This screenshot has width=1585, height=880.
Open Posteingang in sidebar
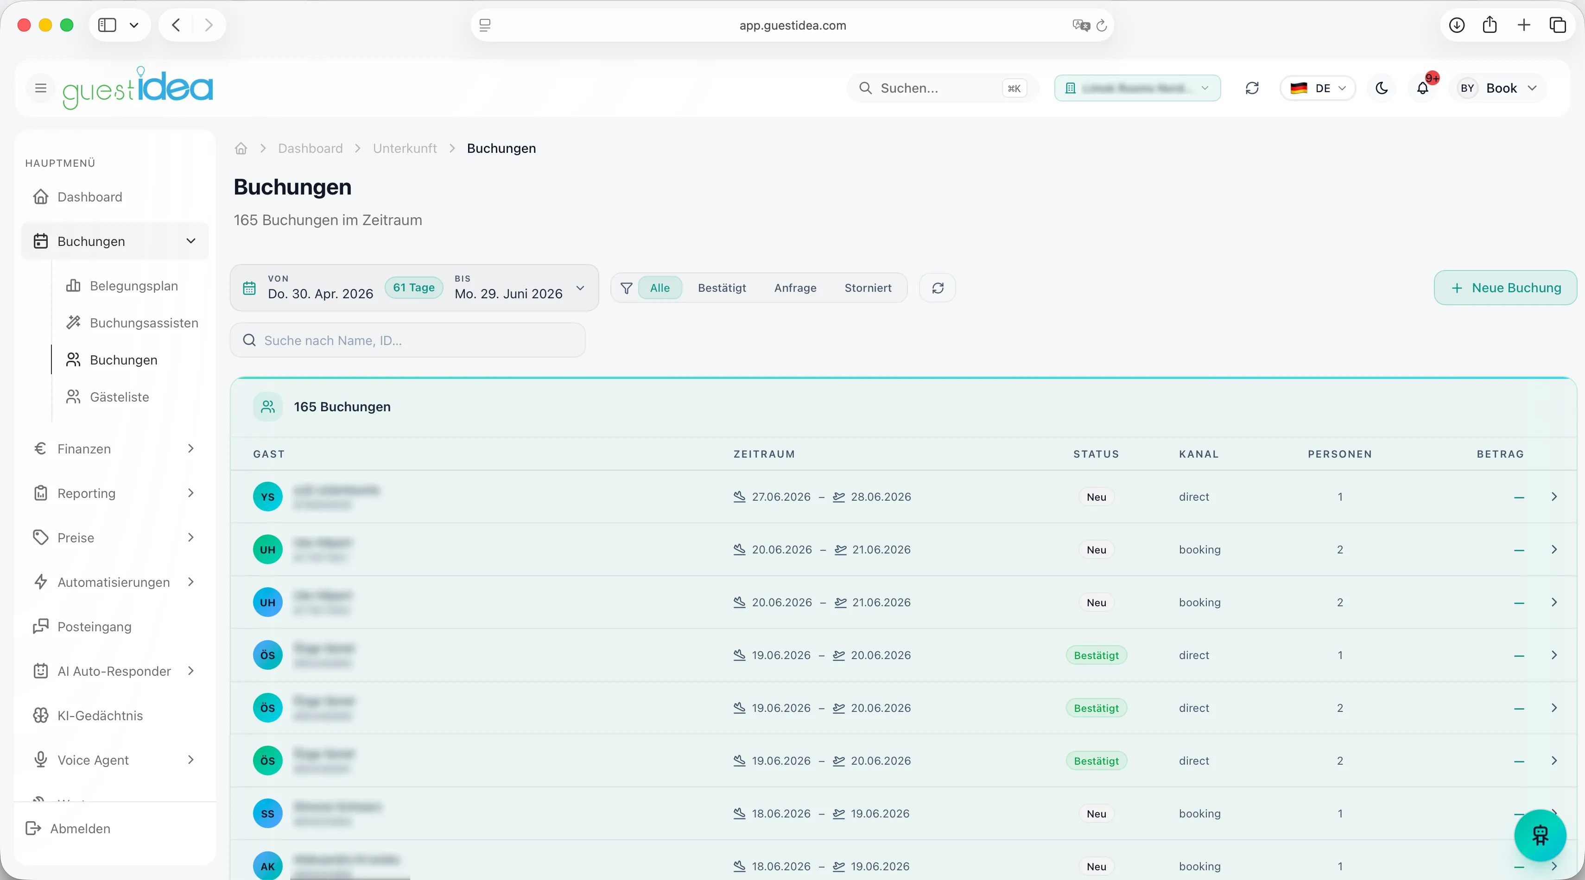point(114,627)
